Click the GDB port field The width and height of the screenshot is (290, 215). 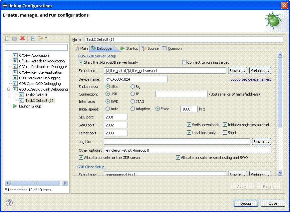point(116,117)
